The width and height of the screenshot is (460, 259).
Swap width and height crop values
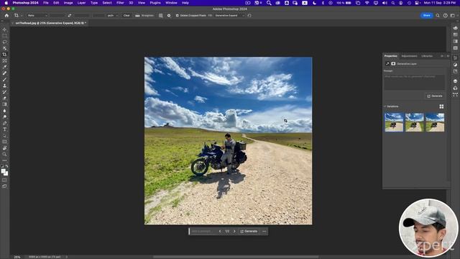coord(70,16)
